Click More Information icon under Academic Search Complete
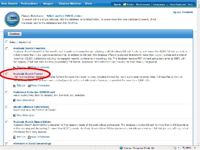Image resolution: width=200 pixels, height=150 pixels. click(29, 67)
